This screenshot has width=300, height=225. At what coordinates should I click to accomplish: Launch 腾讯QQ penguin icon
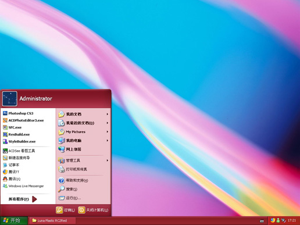(5, 179)
